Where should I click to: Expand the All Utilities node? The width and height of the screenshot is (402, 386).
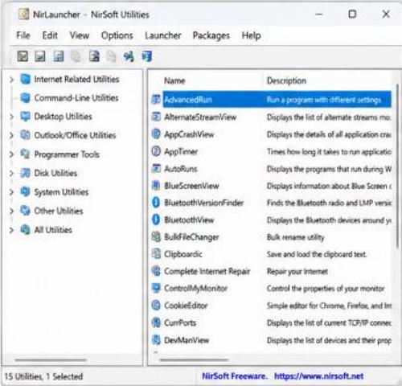tap(11, 230)
